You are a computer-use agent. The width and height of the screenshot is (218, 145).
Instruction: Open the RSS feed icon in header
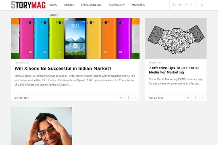pos(174,5)
